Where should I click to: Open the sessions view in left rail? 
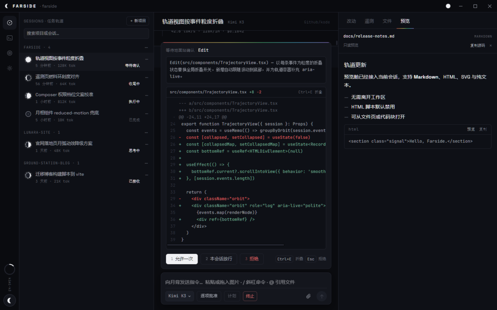[10, 23]
